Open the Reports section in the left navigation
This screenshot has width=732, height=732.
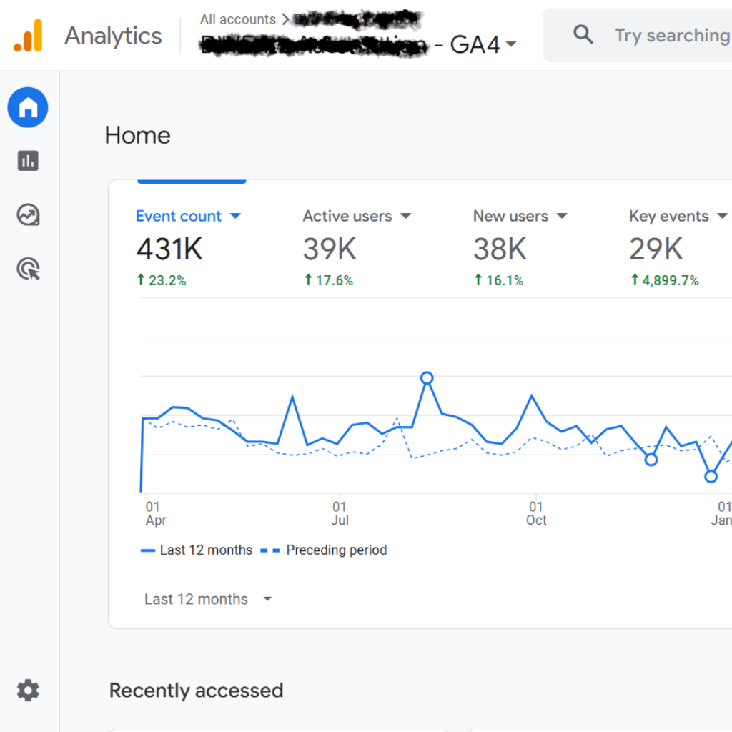(27, 161)
